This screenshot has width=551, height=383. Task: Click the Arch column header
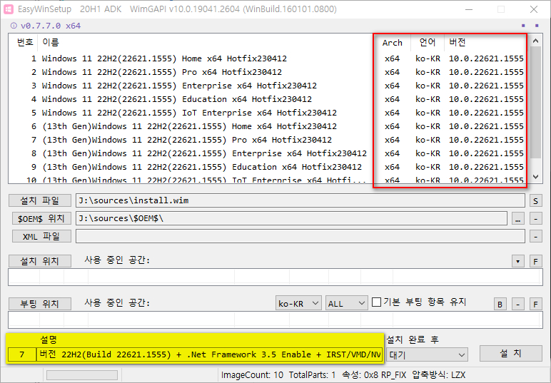(392, 43)
